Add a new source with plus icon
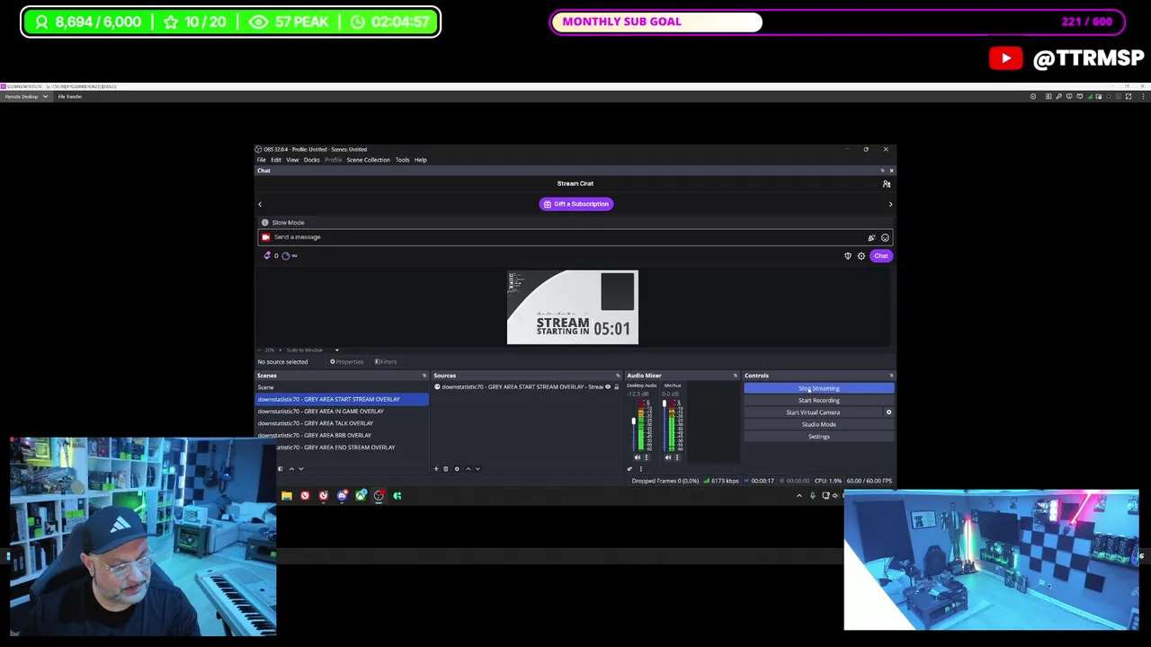Viewport: 1151px width, 647px height. (436, 469)
